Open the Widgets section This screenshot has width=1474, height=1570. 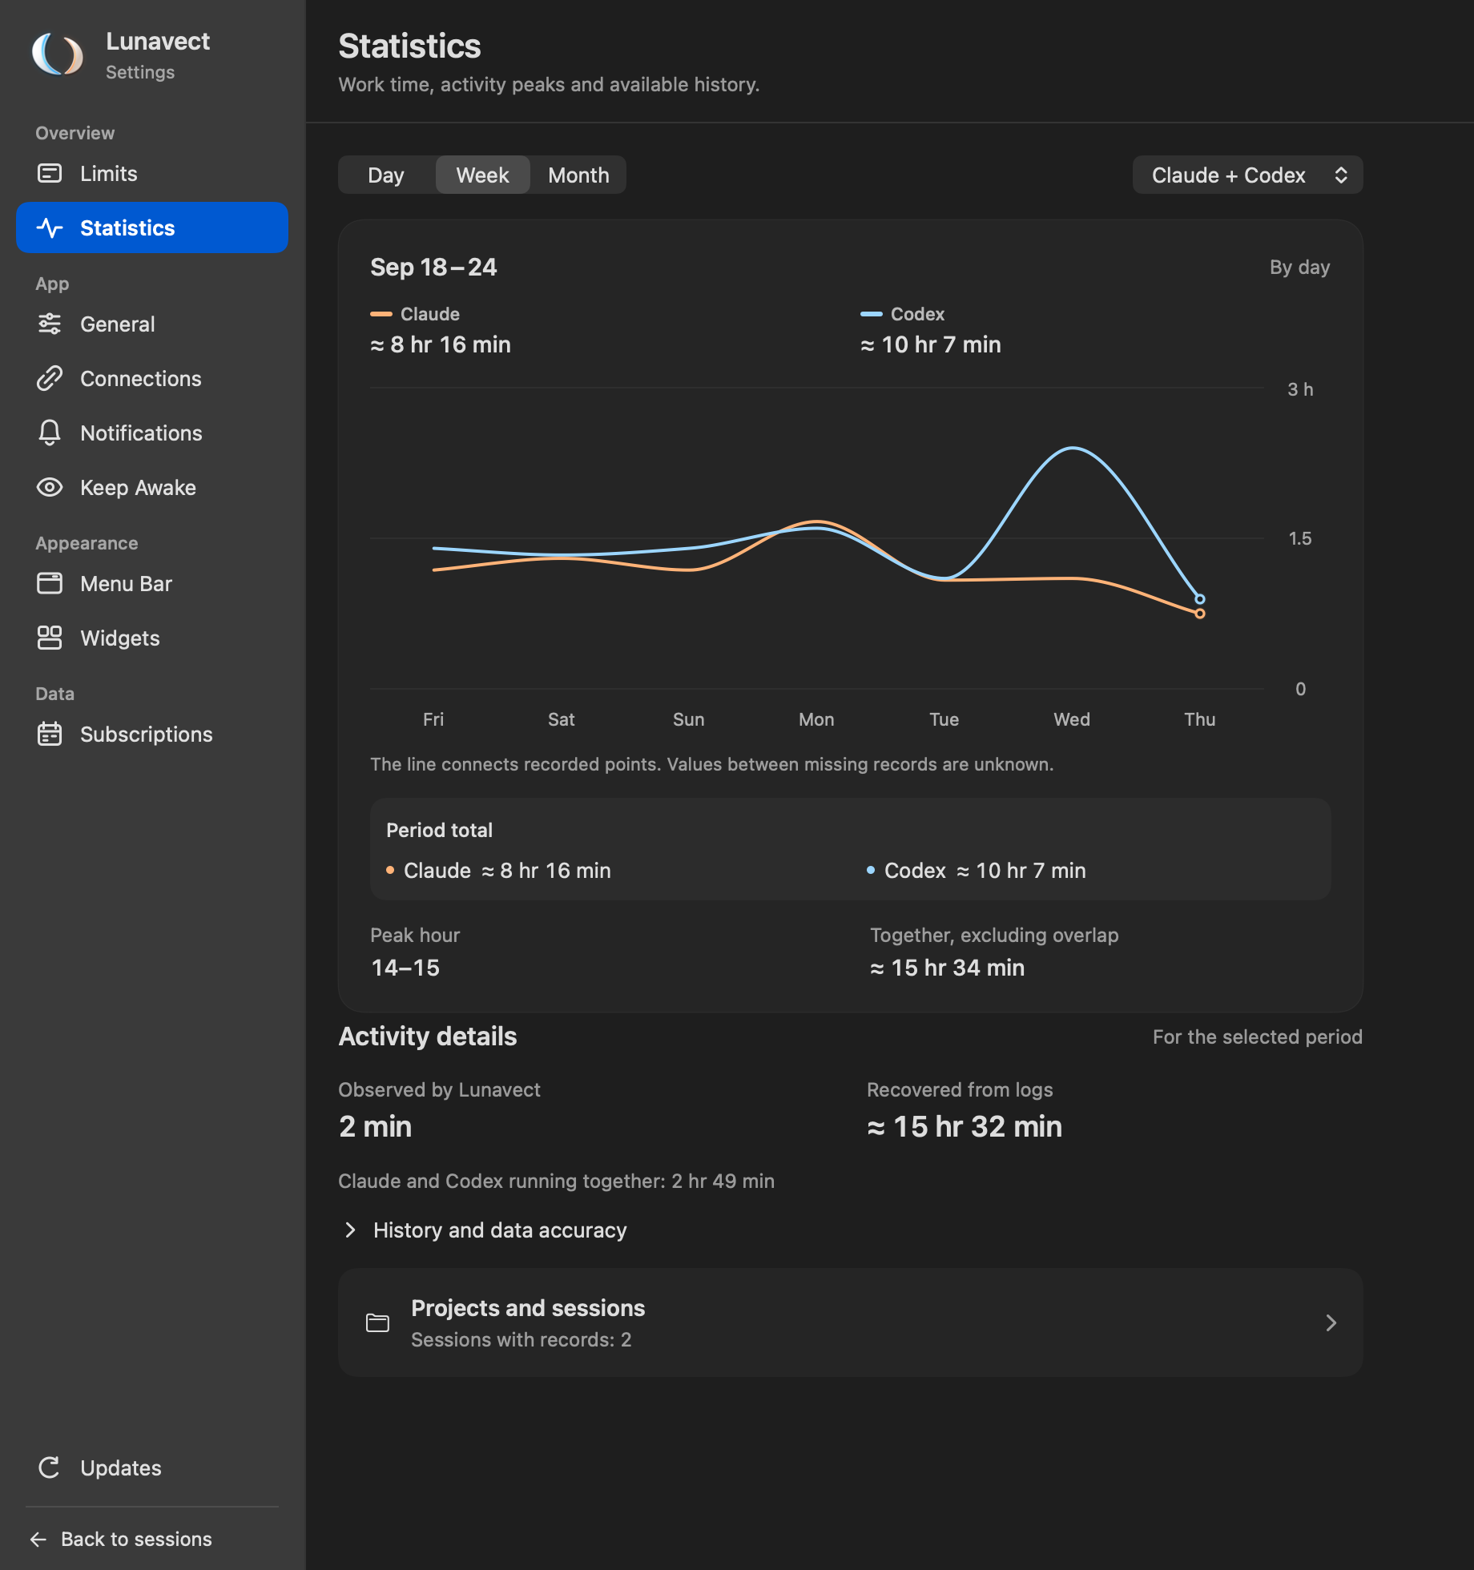[x=152, y=638]
